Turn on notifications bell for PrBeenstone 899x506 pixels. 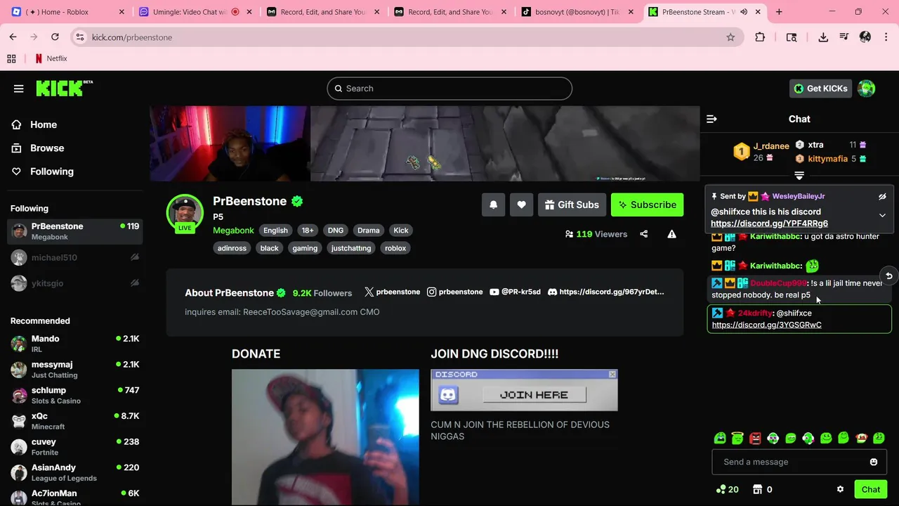click(493, 205)
